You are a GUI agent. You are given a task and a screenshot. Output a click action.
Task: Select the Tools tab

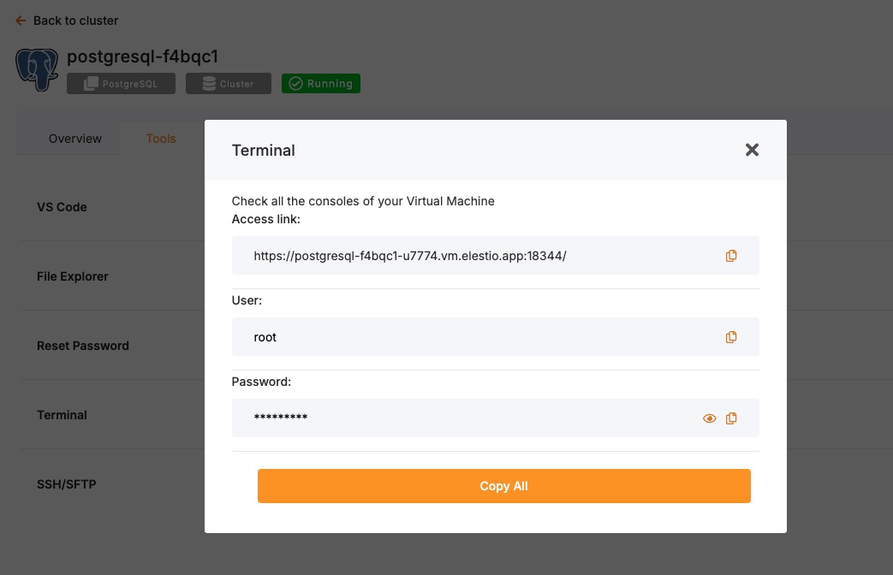(161, 139)
